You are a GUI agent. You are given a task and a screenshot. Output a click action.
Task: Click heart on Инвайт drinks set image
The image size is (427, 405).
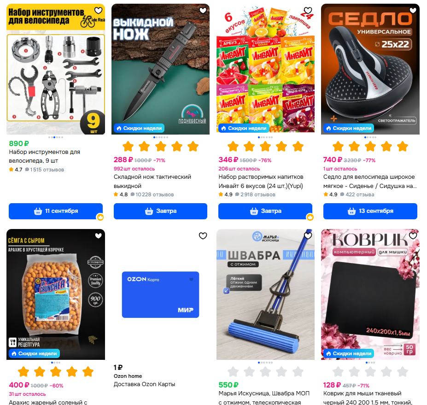point(308,11)
